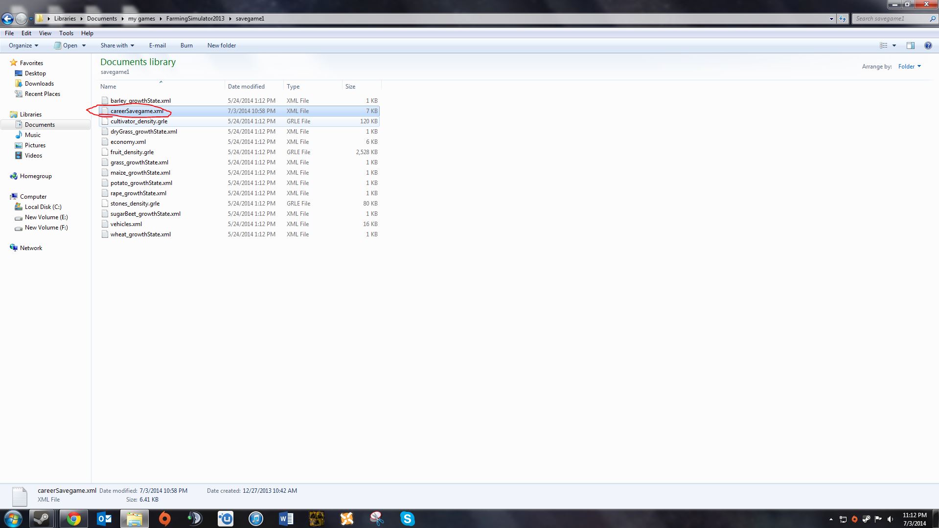The height and width of the screenshot is (528, 939).
Task: Open the View menu
Action: tap(45, 33)
